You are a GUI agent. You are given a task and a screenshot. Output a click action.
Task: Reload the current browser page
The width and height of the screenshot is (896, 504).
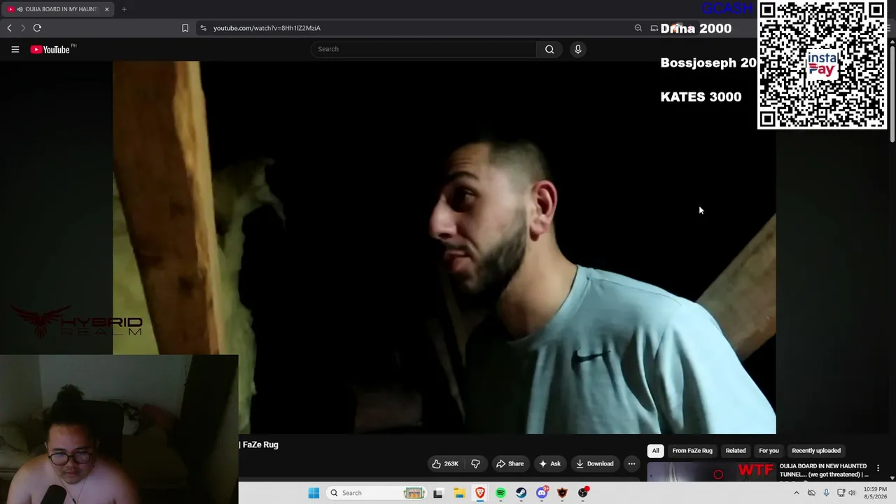37,28
